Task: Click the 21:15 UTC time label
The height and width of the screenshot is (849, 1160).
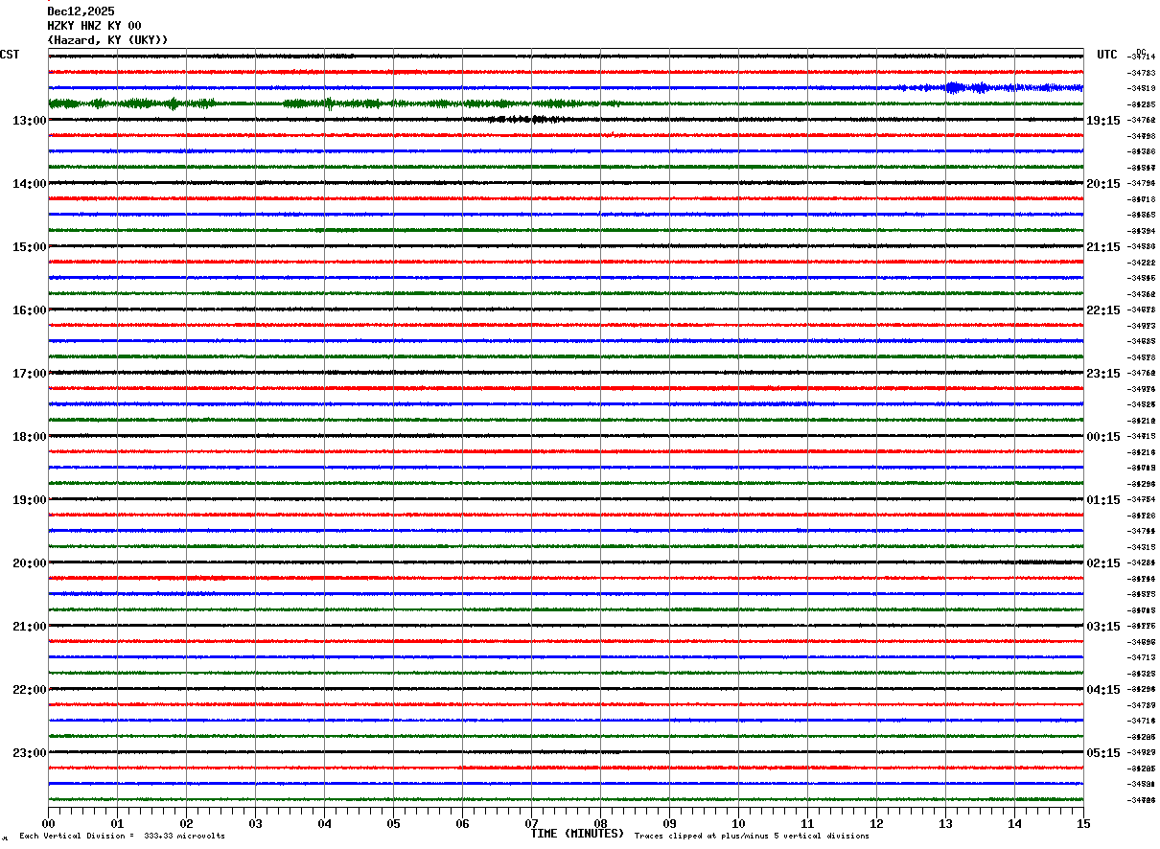Action: (x=1103, y=247)
